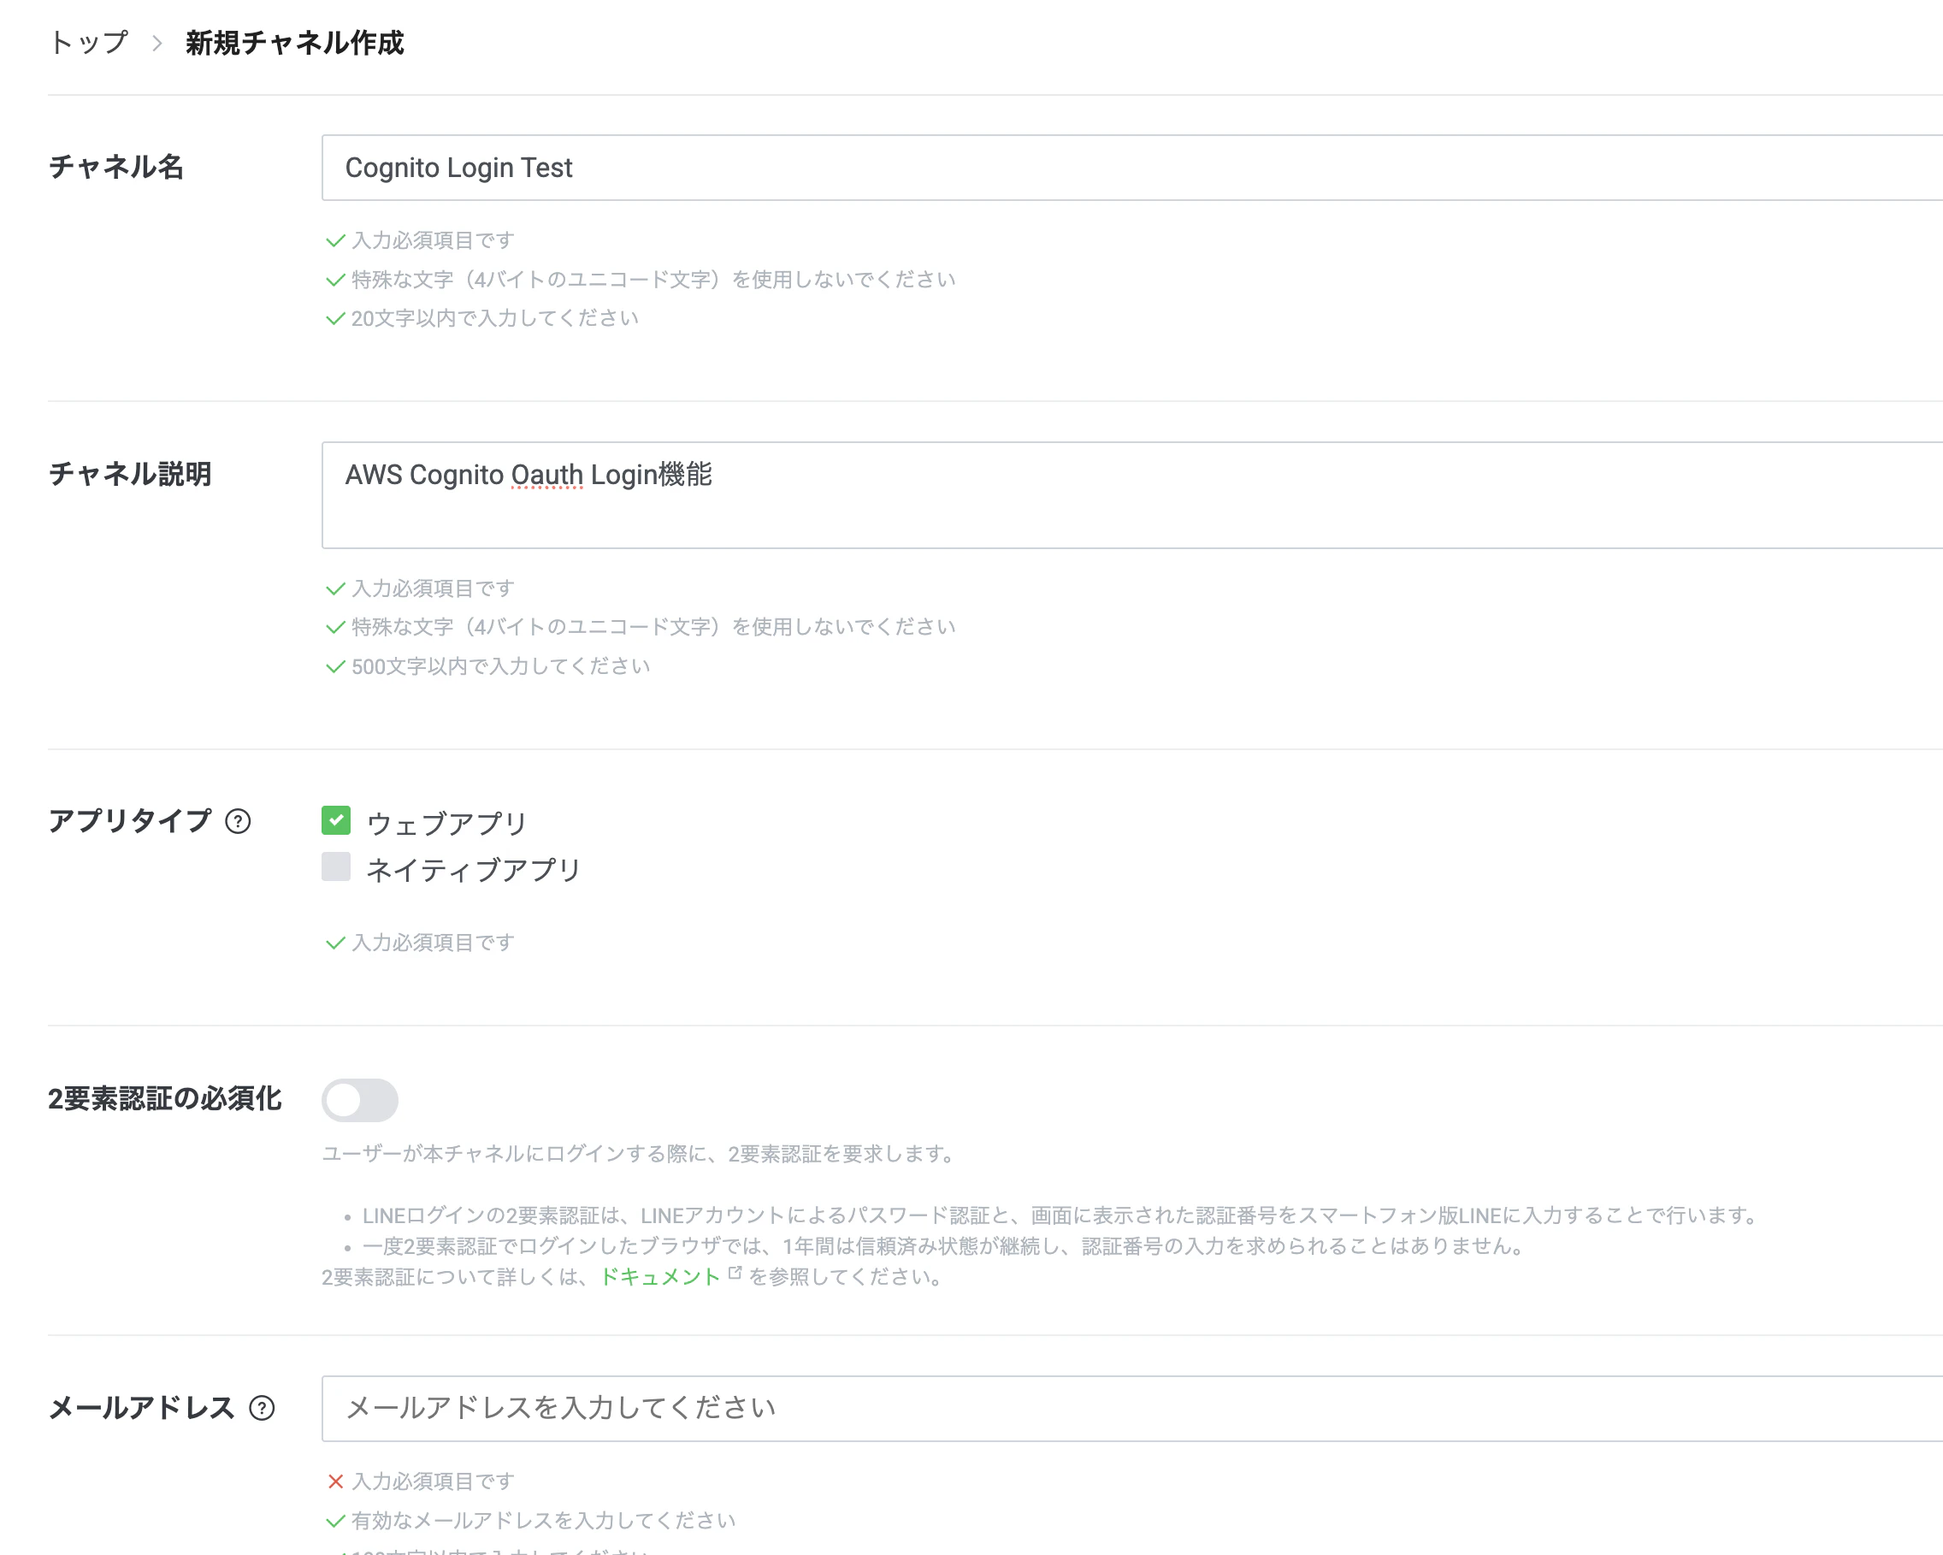Click the red X icon under メールアドレス
Screen dimensions: 1943x1555
click(x=335, y=1481)
